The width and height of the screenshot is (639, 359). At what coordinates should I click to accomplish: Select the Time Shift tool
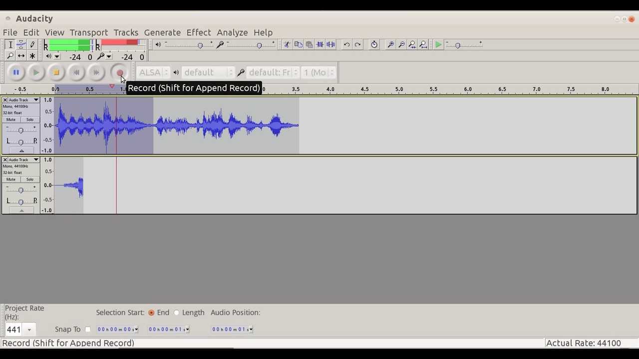(x=21, y=56)
